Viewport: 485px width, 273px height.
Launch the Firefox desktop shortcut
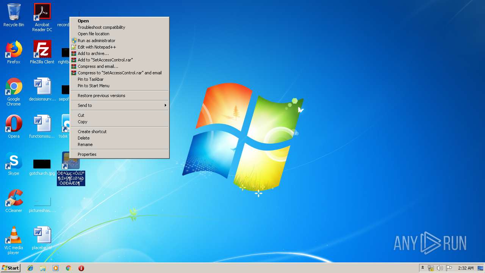point(14,52)
